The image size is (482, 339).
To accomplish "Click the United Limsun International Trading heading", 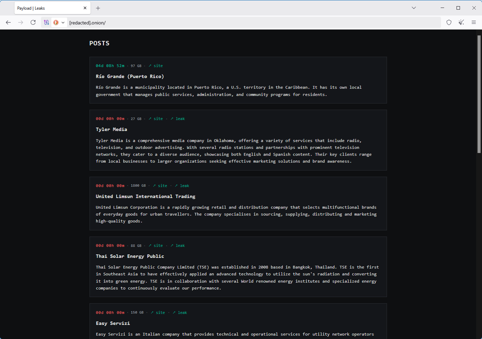I will click(x=145, y=196).
